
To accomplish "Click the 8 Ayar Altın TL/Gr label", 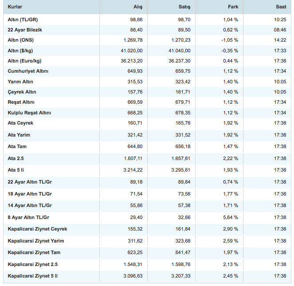I will (28, 217).
